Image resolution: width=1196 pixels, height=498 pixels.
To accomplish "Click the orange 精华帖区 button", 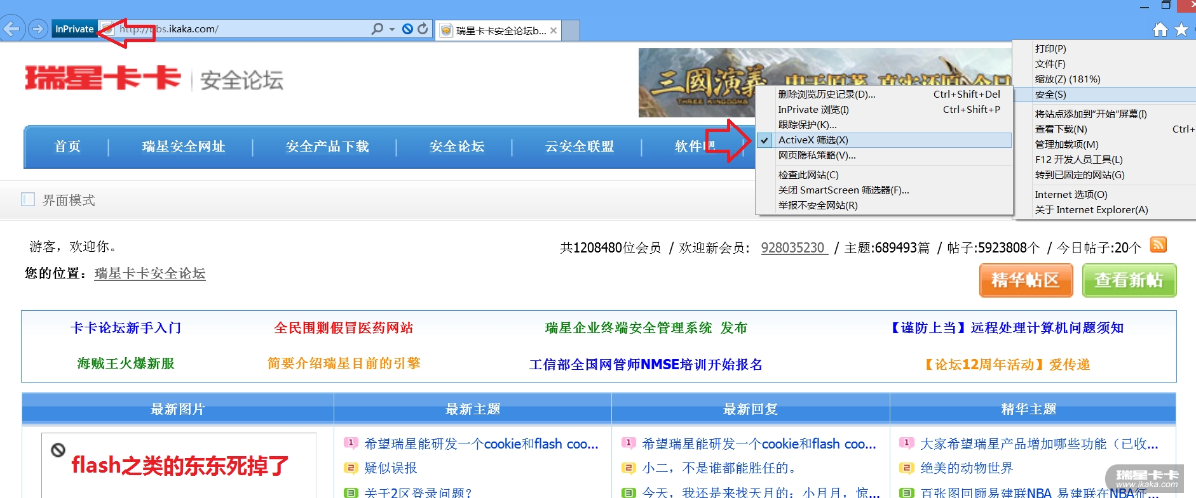I will [1026, 280].
